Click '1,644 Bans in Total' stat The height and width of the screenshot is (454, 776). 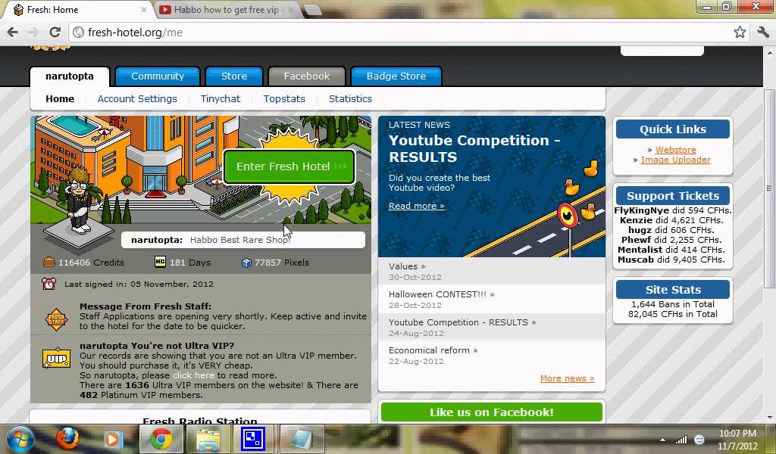[x=673, y=304]
